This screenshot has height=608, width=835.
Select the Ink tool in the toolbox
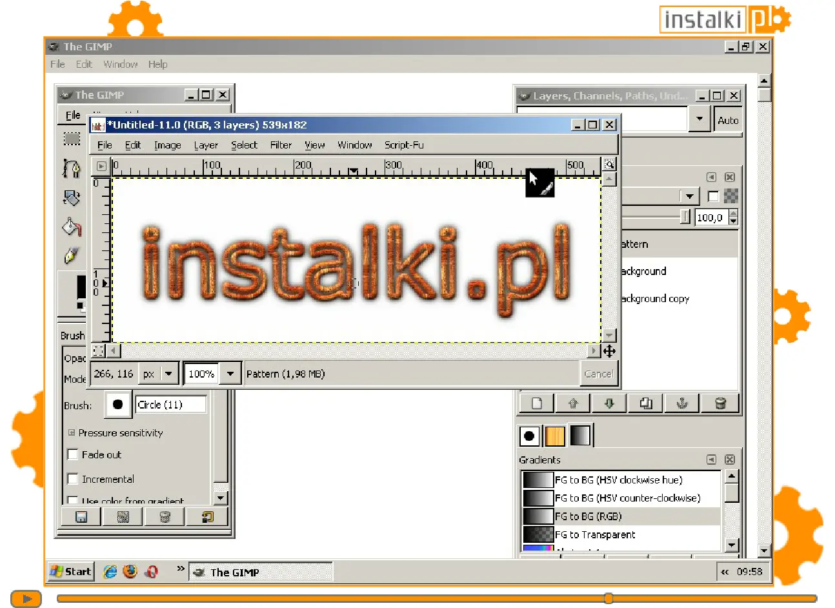click(72, 255)
